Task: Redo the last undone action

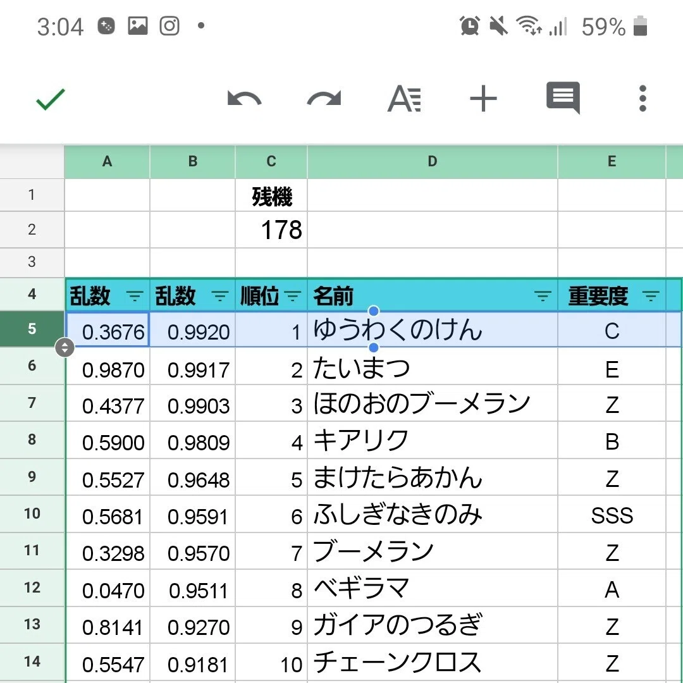Action: pos(324,99)
